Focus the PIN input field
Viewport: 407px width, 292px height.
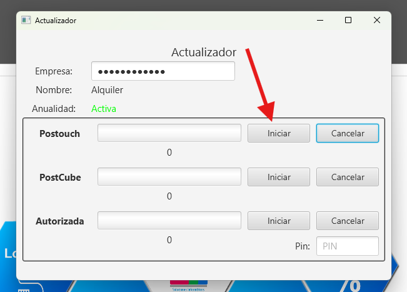(x=347, y=246)
